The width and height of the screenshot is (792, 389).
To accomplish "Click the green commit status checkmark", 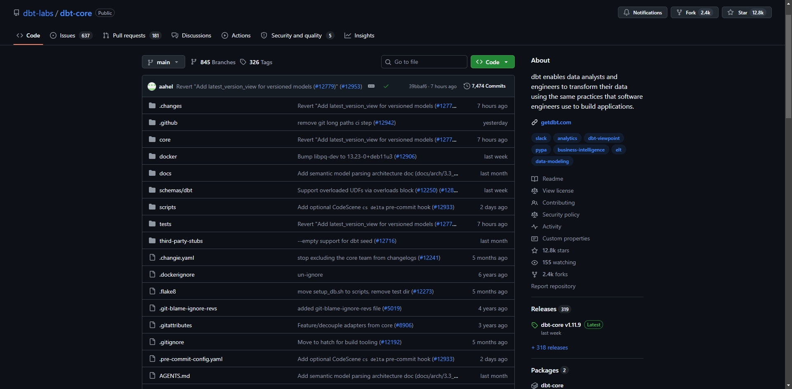I will coord(386,86).
